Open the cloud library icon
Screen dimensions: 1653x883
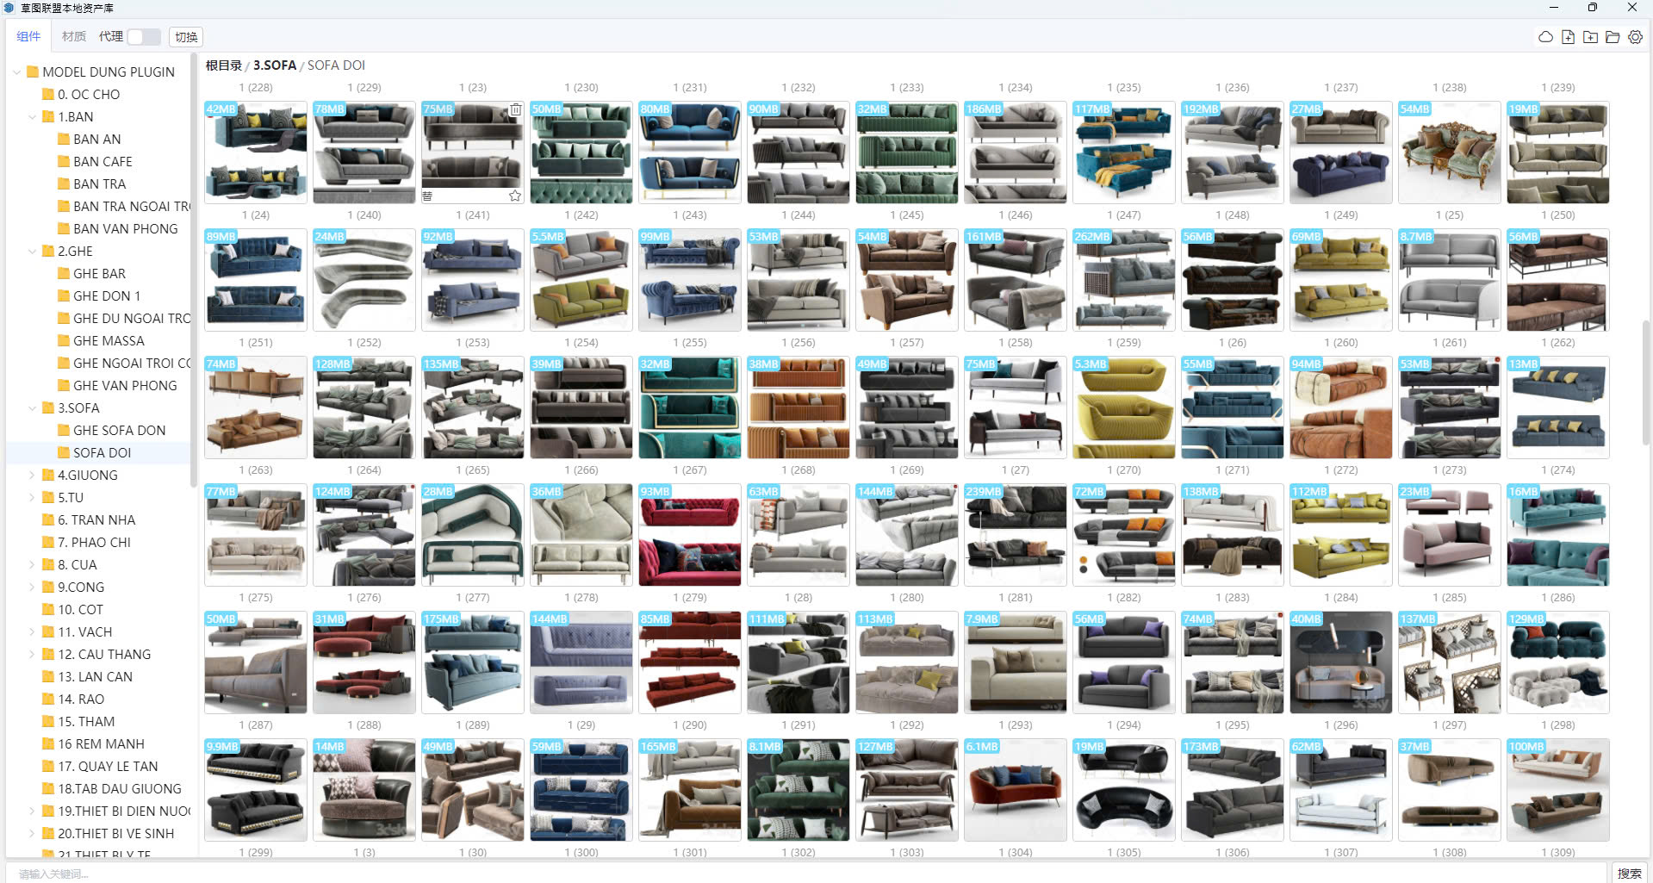pos(1545,37)
